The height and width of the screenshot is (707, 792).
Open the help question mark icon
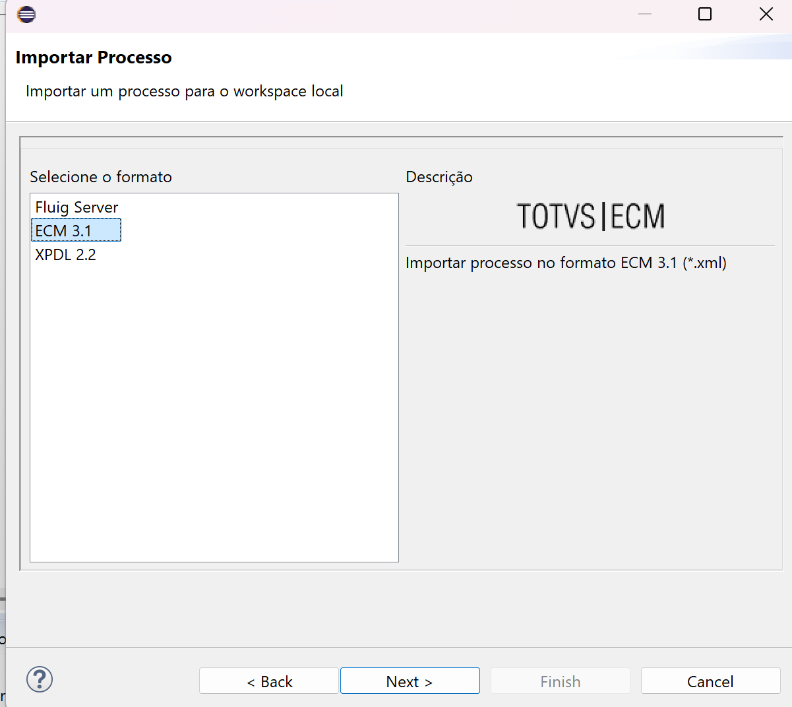(40, 679)
